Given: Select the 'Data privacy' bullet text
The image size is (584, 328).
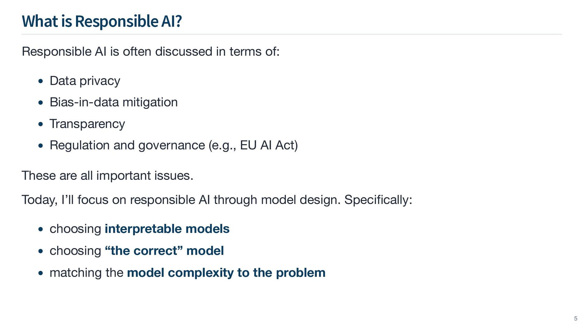Looking at the screenshot, I should [85, 81].
